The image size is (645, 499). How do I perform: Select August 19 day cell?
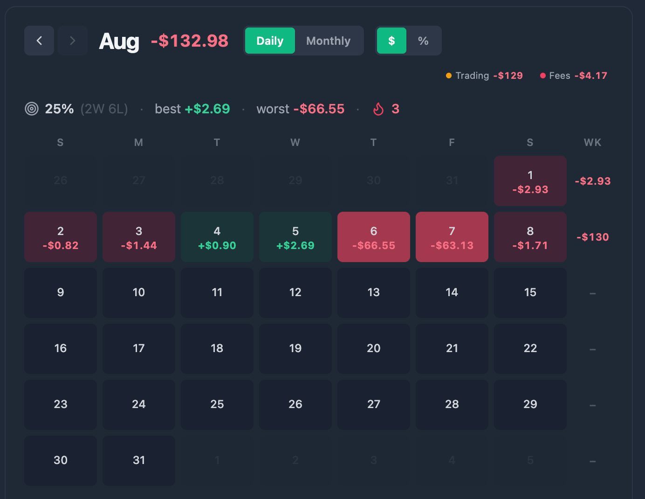tap(295, 349)
